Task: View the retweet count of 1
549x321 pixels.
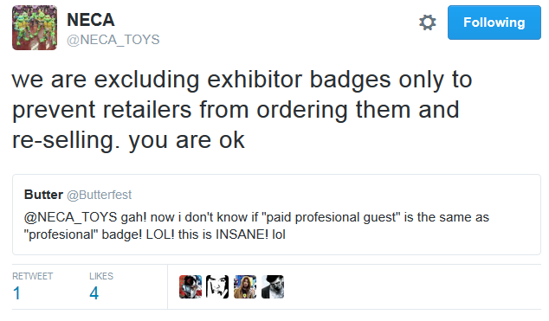Action: coord(16,293)
